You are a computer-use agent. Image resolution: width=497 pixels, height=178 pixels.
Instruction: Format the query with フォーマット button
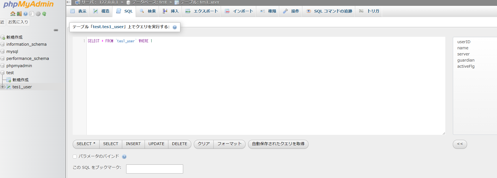229,144
